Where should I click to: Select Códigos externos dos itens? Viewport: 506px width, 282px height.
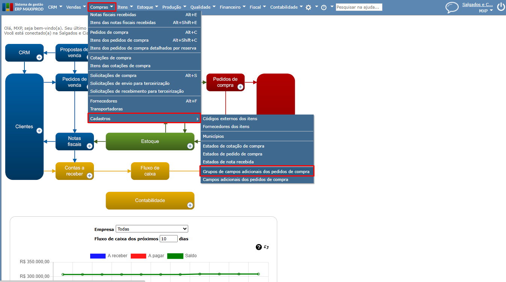pyautogui.click(x=257, y=119)
